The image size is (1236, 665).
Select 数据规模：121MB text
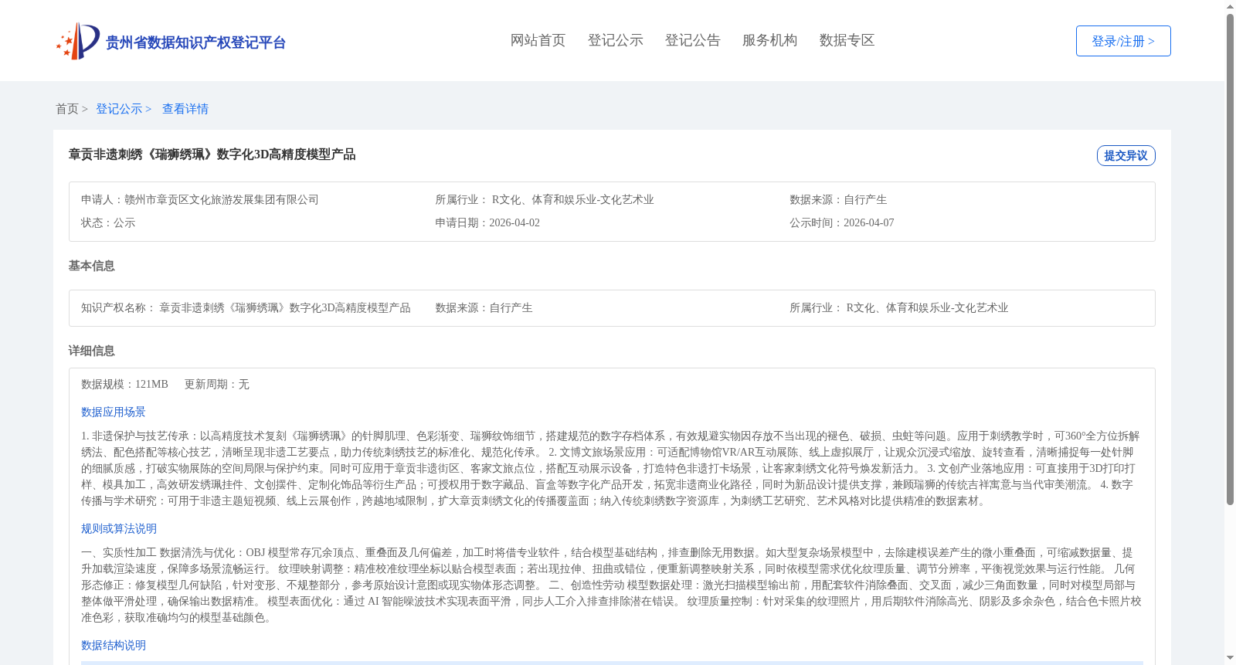pyautogui.click(x=124, y=384)
